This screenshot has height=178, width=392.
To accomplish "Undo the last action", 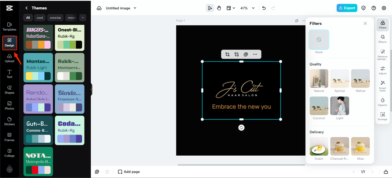I will tap(264, 8).
